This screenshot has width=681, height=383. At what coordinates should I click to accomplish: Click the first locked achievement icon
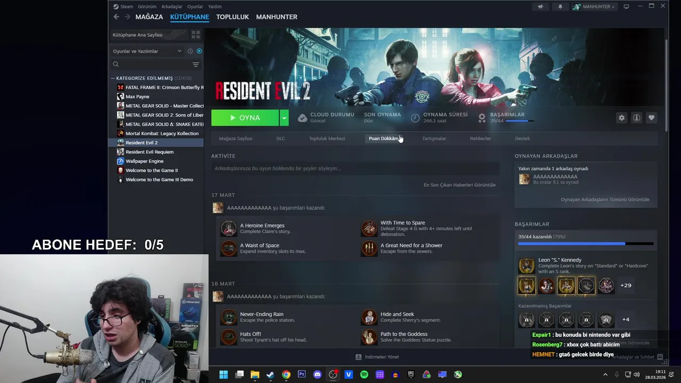coord(527,320)
